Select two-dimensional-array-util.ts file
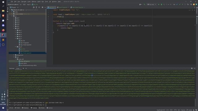 point(28,65)
